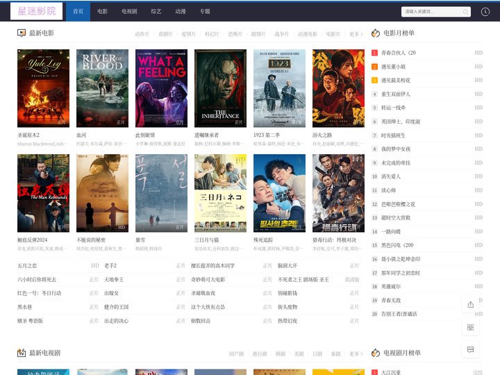Open the 猎毒行动 movie poster
This screenshot has height=375, width=500.
pyautogui.click(x=338, y=193)
